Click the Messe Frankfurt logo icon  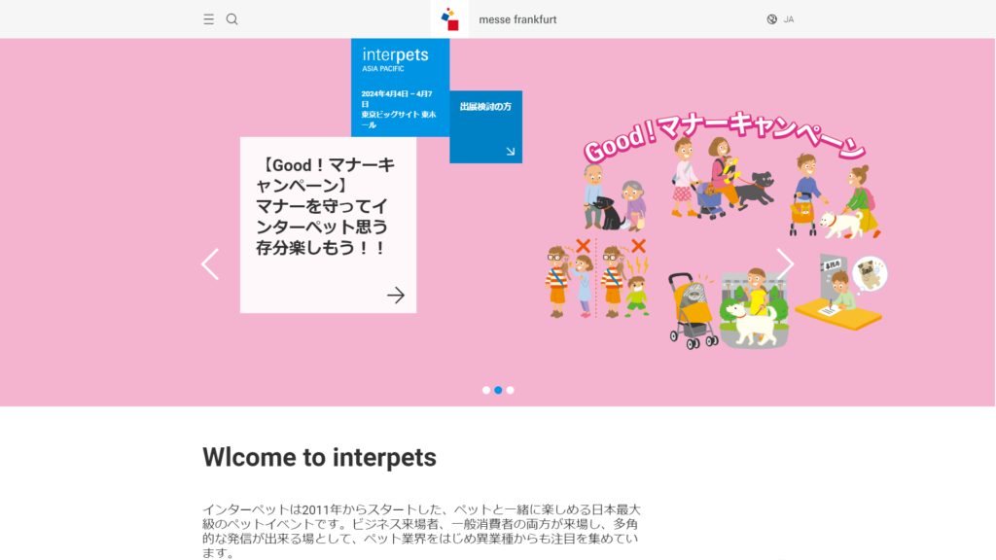[x=449, y=19]
